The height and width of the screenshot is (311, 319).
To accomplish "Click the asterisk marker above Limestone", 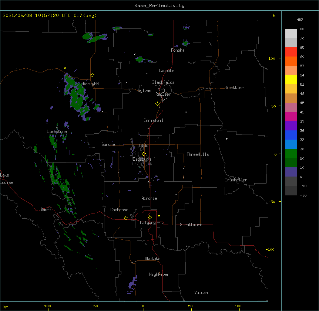I will pyautogui.click(x=57, y=128).
